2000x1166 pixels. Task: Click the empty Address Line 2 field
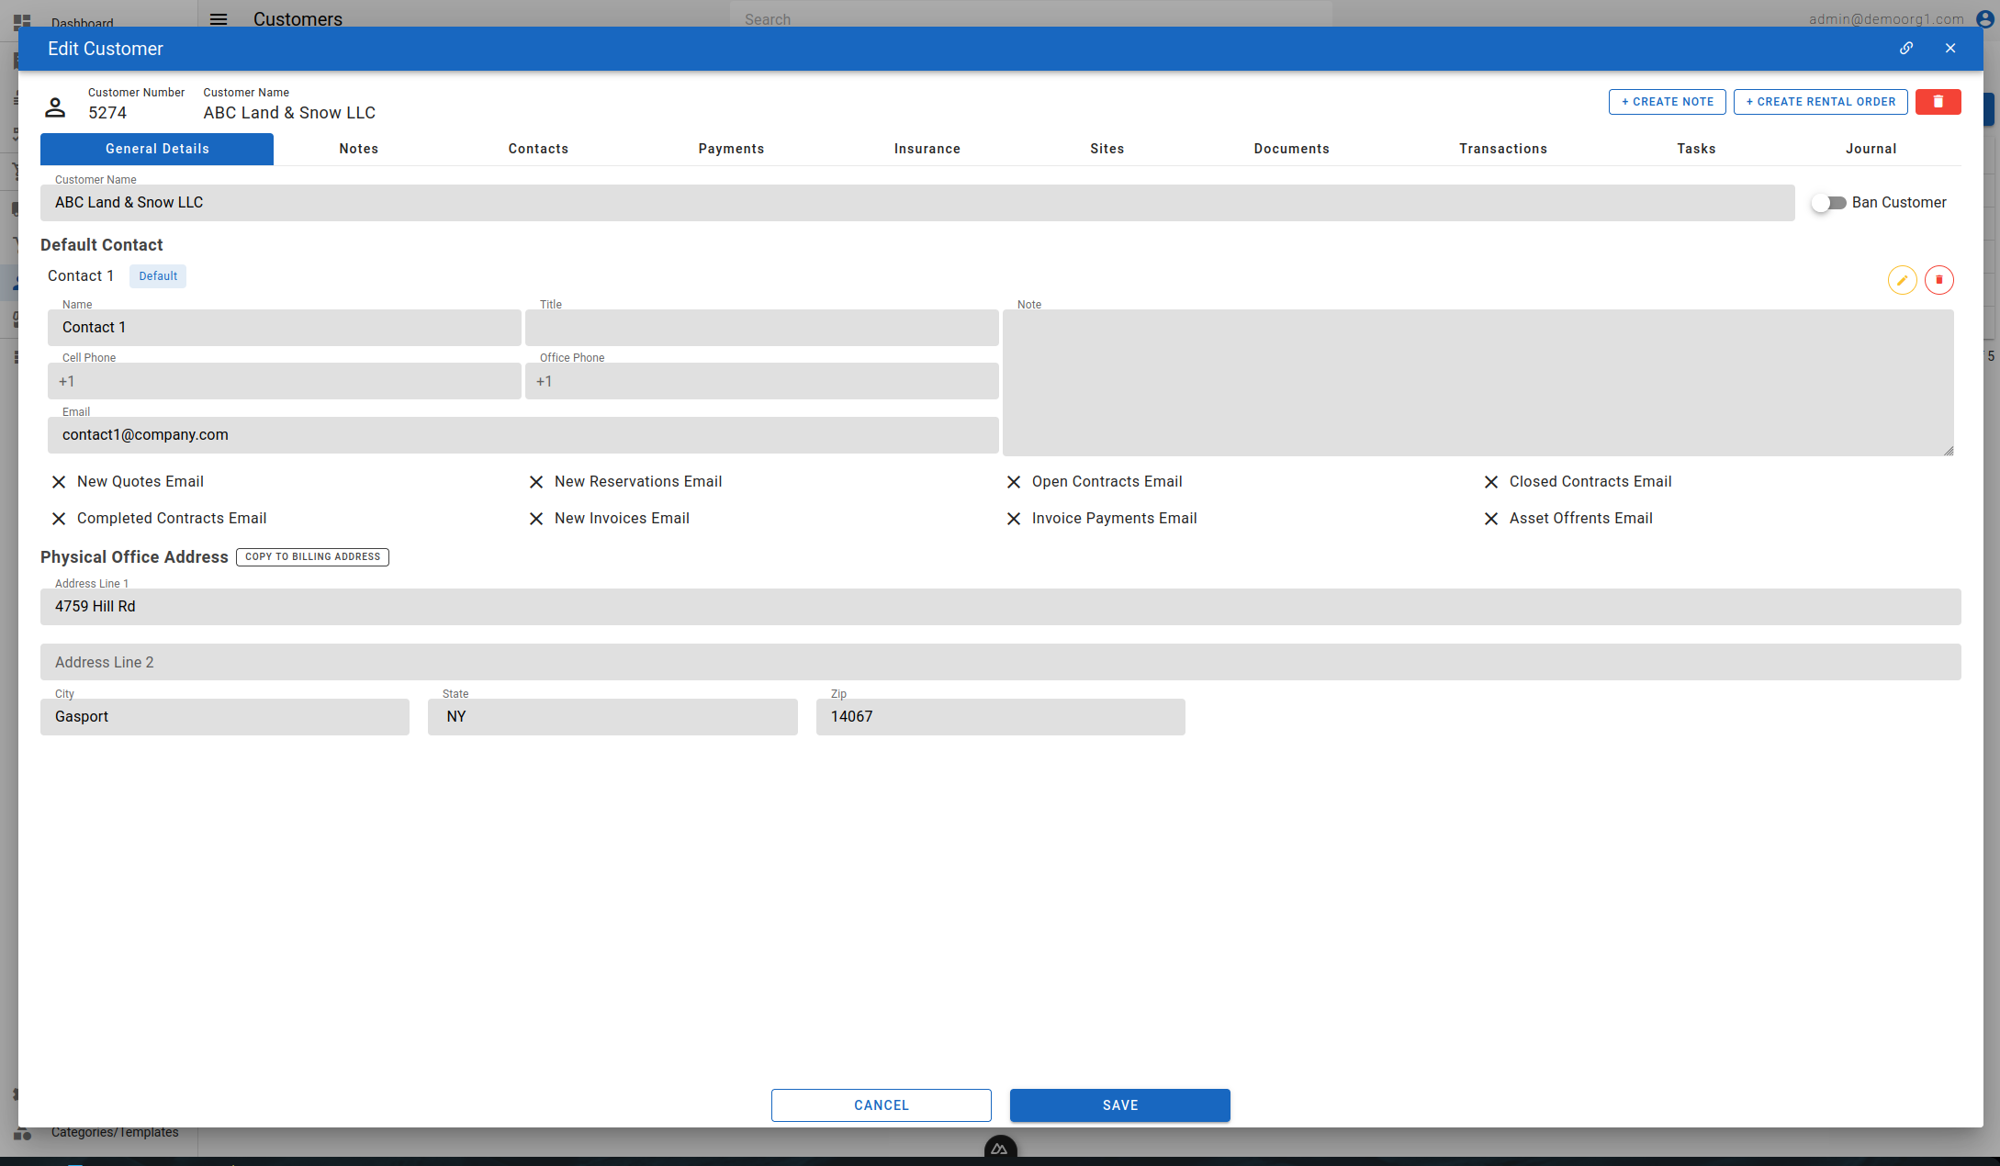(1001, 662)
